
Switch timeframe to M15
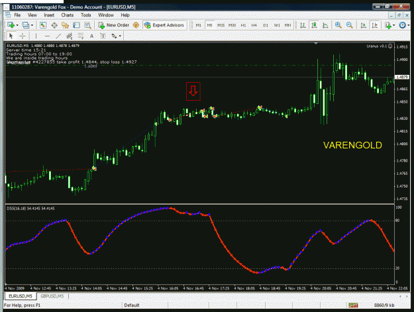tap(221, 25)
